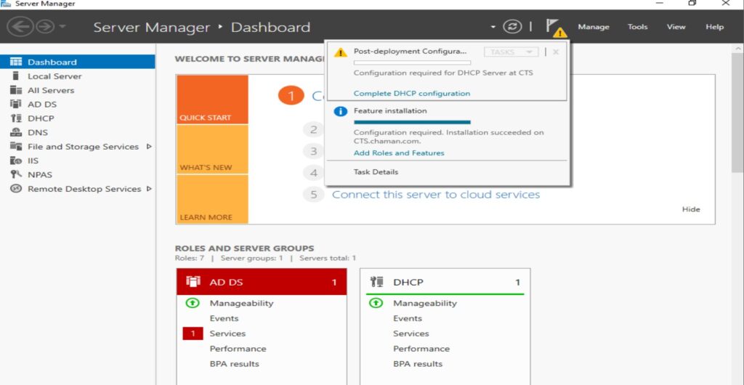Expand File and Storage Services arrow

point(149,147)
